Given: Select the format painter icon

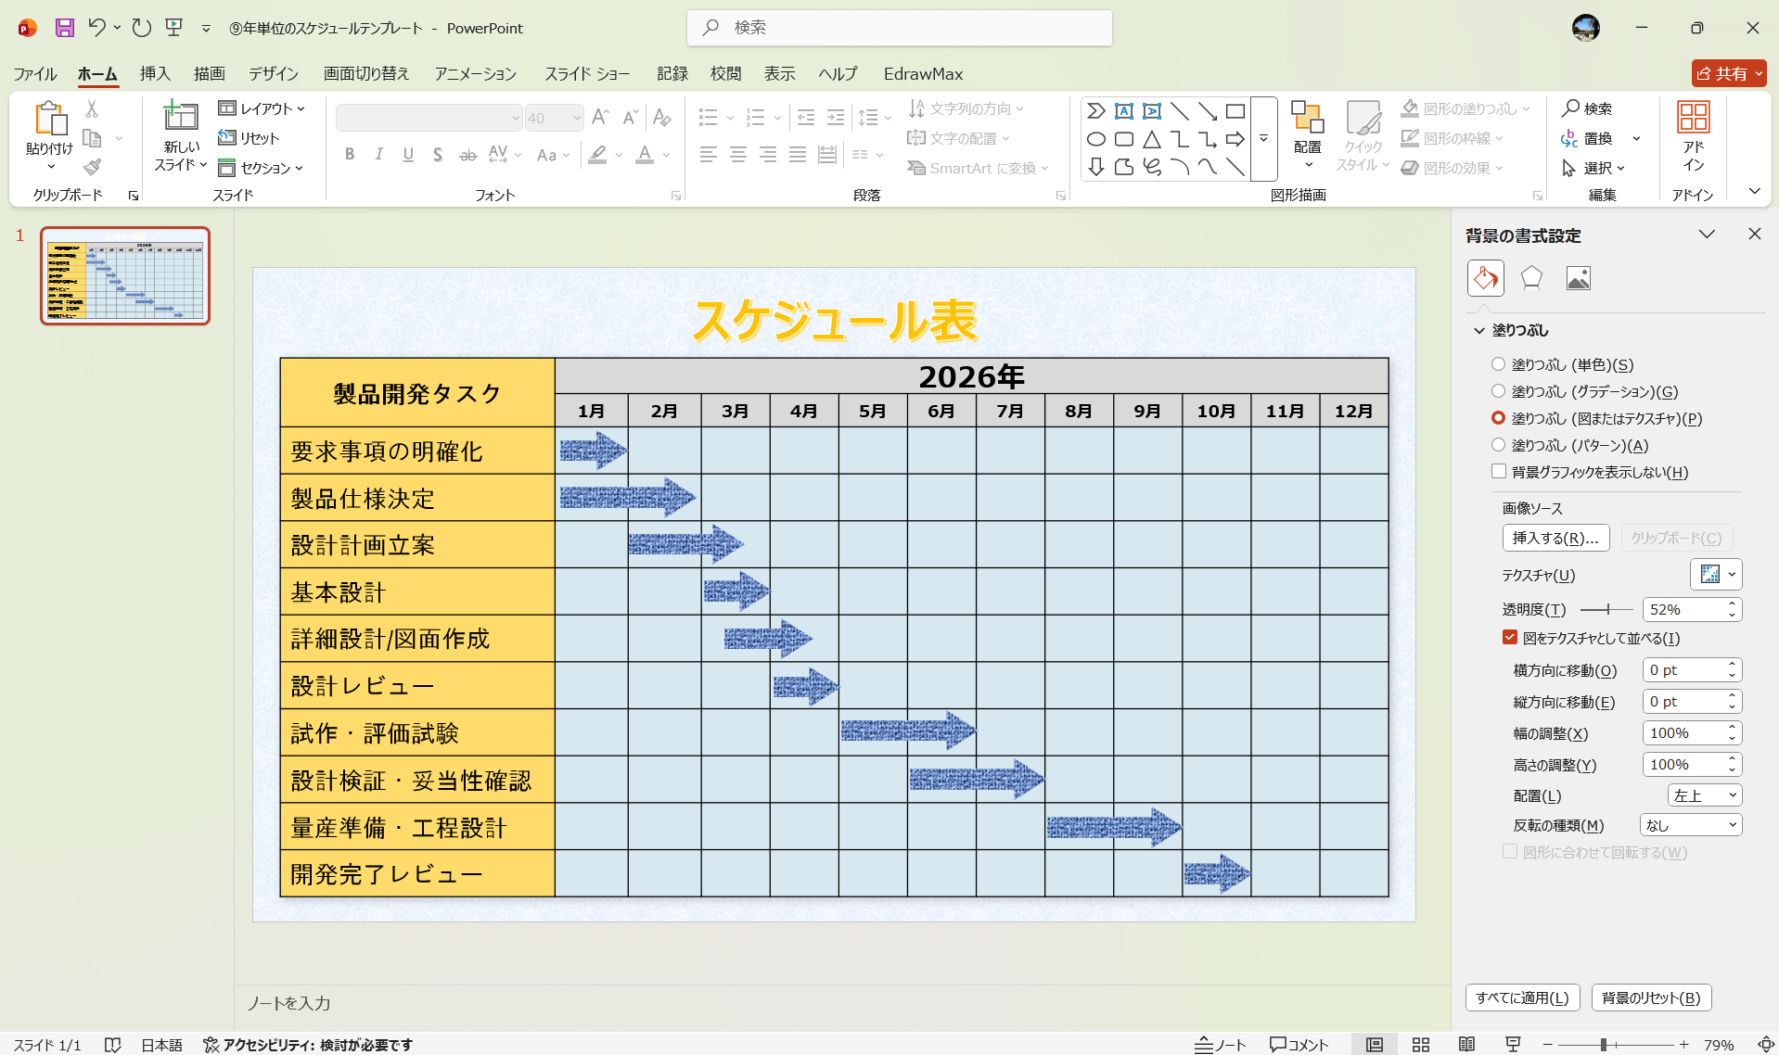Looking at the screenshot, I should point(91,167).
